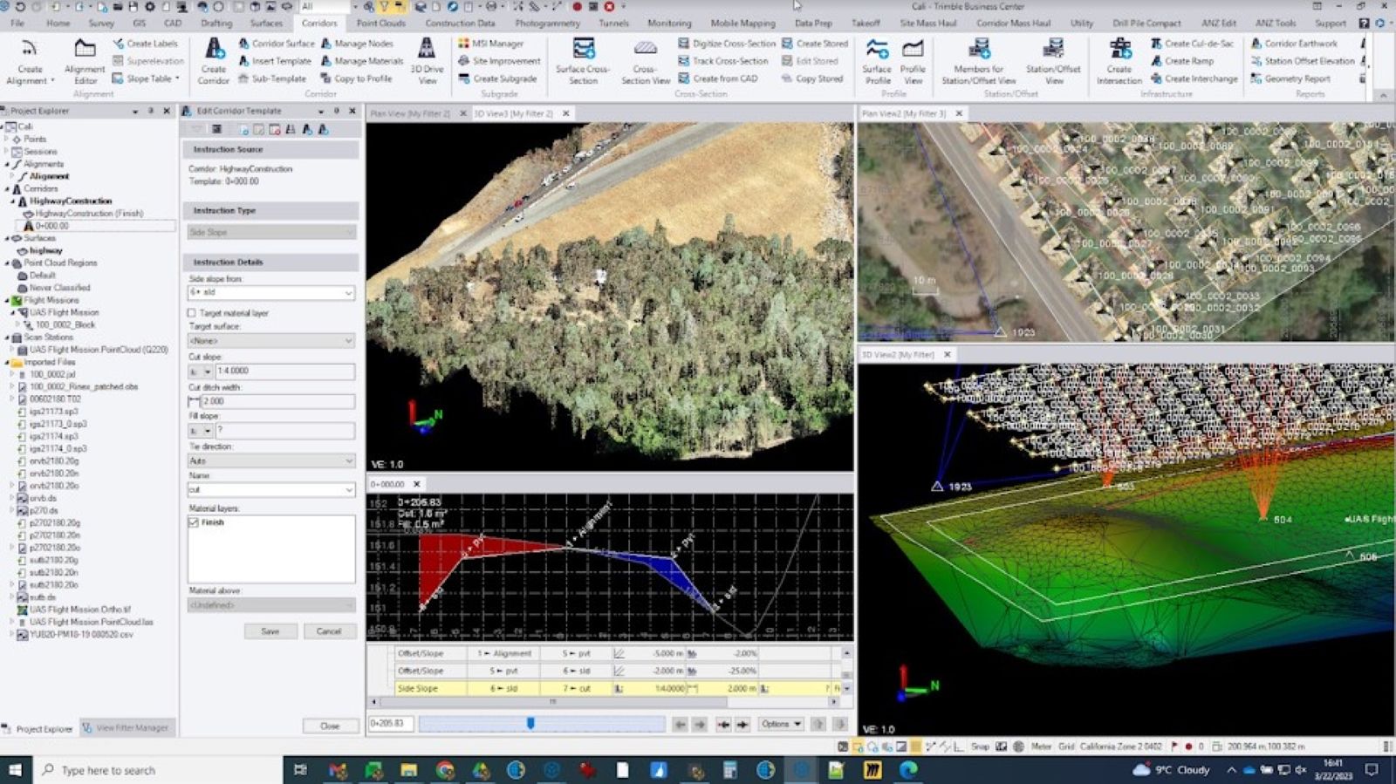Click the Create Subgrade command

click(498, 78)
